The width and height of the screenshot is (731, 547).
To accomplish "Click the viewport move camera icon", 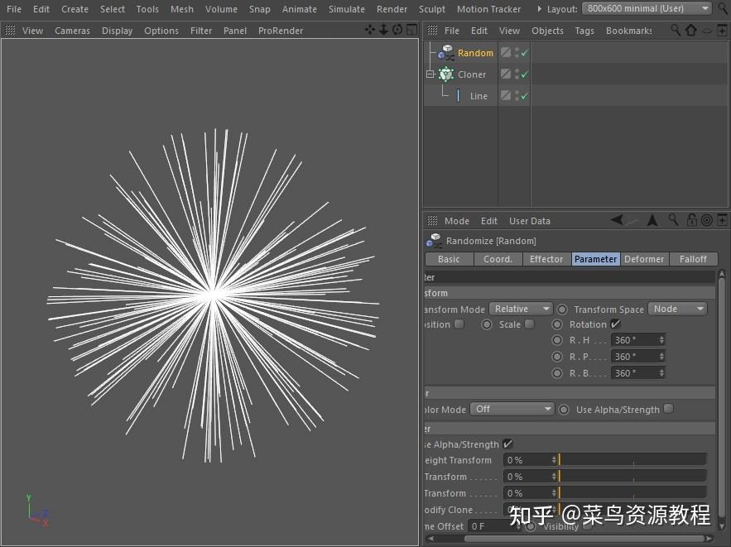I will coord(370,31).
